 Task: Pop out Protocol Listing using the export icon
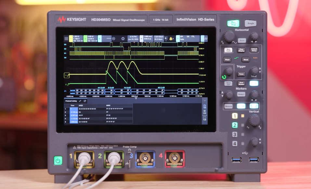[x=85, y=101]
